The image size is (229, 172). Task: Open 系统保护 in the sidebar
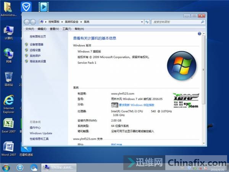tap(35, 56)
